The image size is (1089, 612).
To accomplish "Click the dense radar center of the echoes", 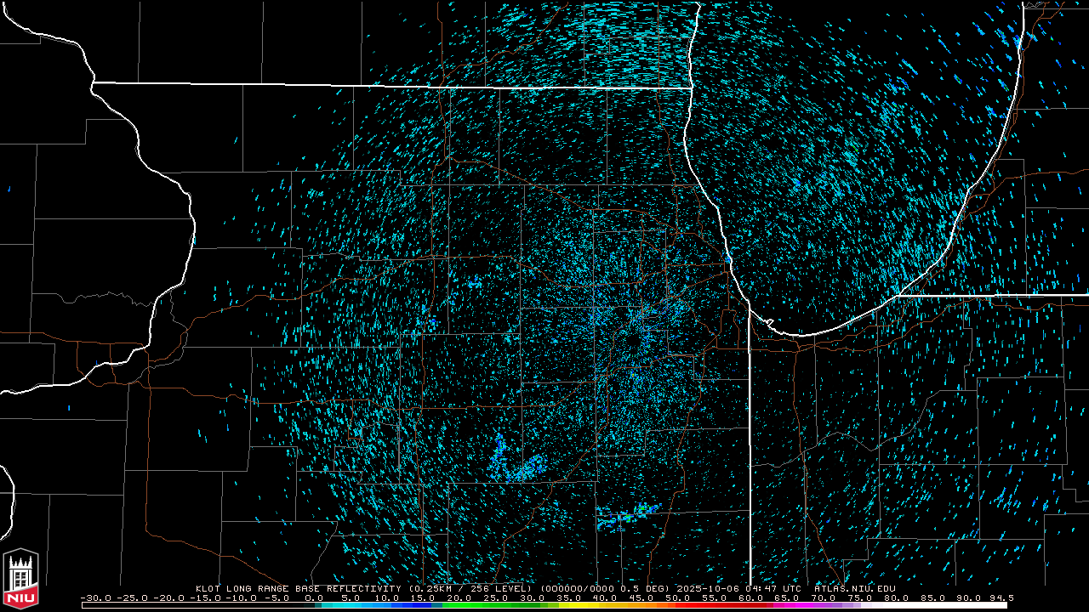I will [634, 331].
